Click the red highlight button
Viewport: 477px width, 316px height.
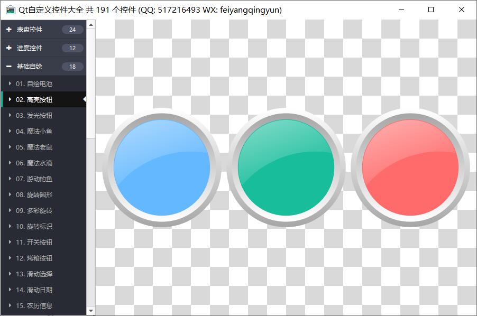tap(410, 168)
